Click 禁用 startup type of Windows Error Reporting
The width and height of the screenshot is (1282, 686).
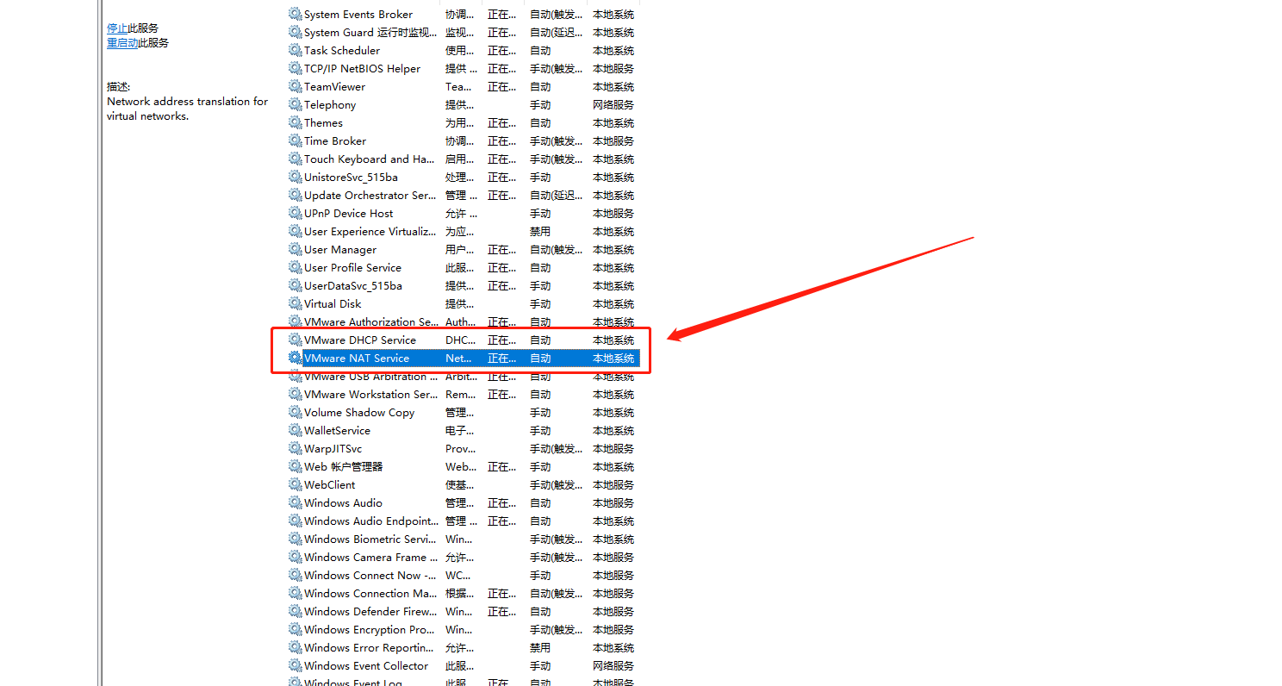540,648
